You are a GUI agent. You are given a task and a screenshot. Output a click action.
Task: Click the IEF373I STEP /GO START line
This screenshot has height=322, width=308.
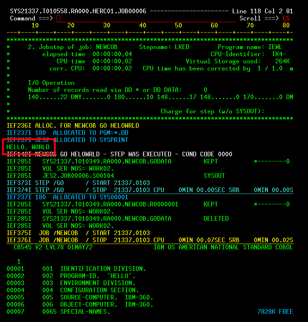78,183
